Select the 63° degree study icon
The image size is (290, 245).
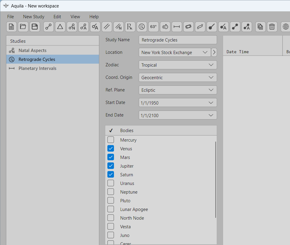(153, 27)
